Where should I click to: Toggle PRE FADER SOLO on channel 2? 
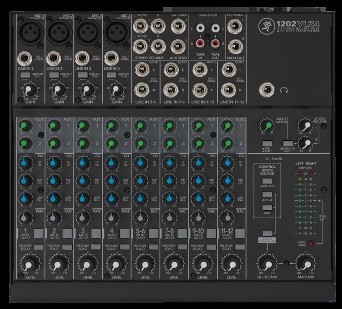[x=68, y=247]
